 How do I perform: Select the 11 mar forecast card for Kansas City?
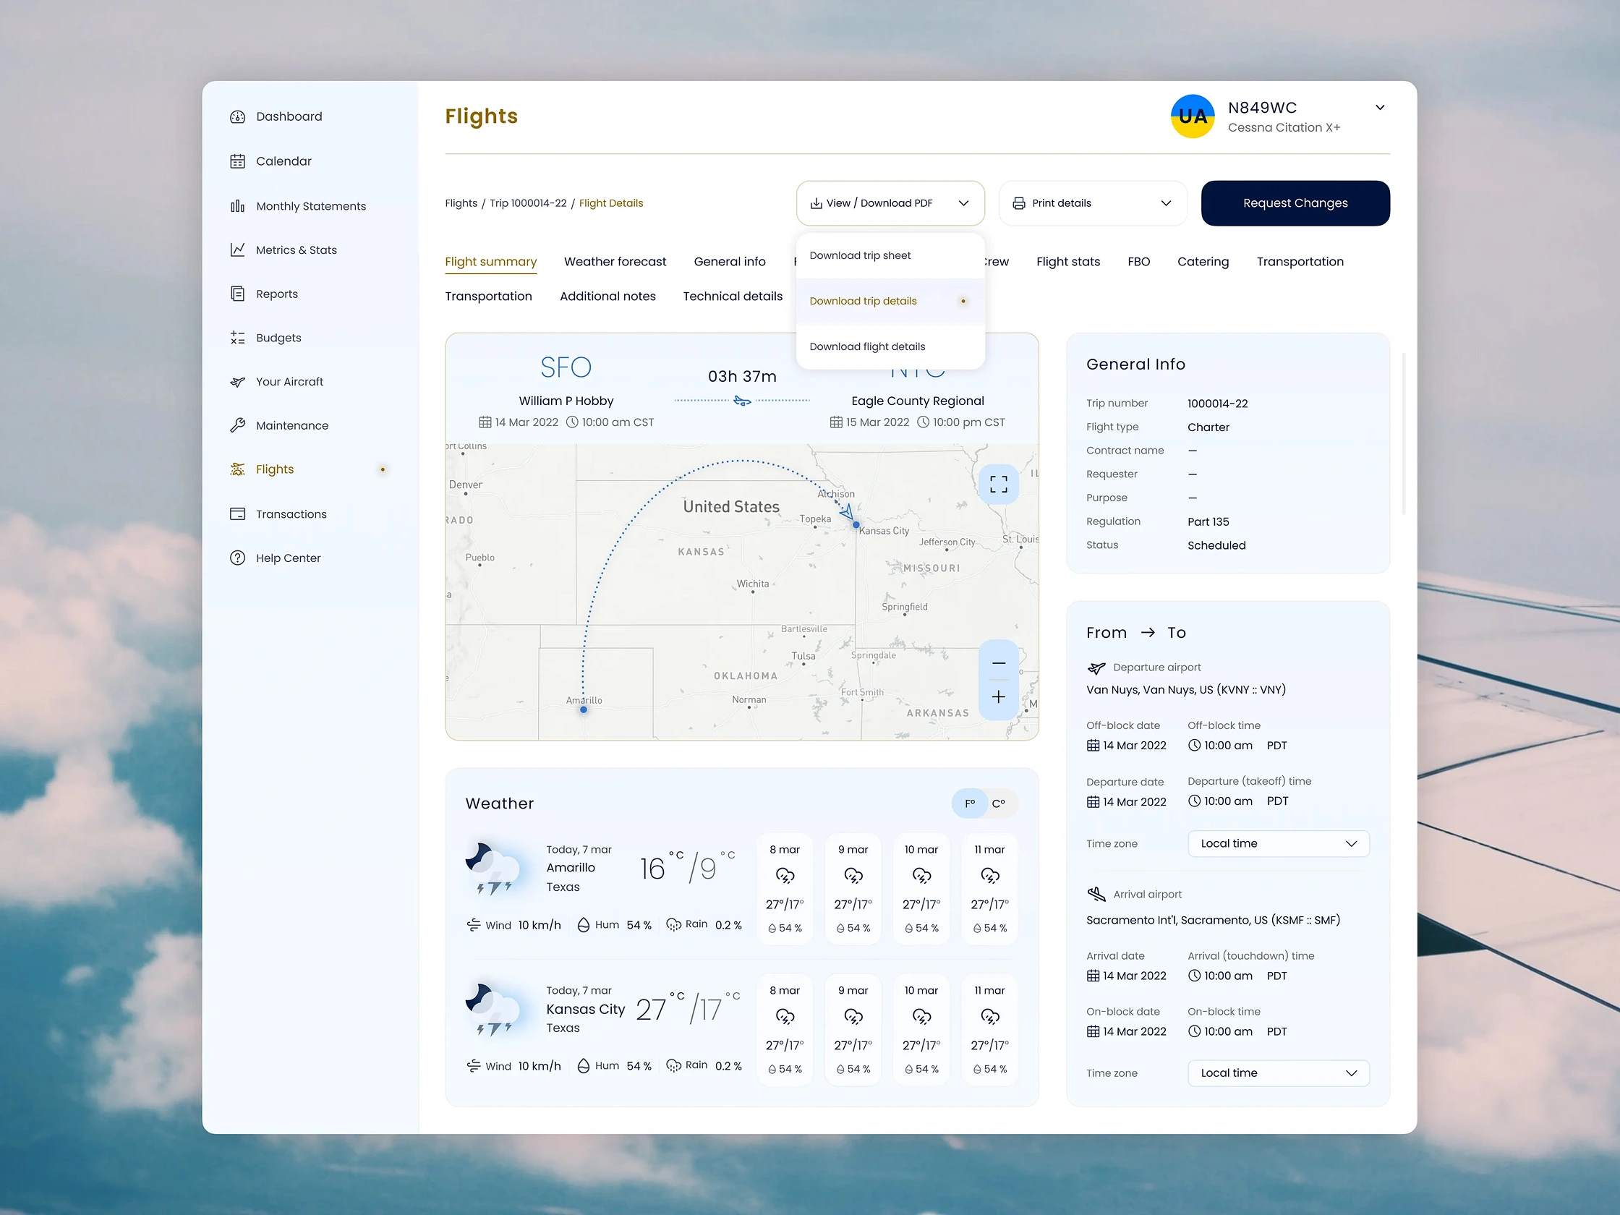pyautogui.click(x=989, y=1029)
